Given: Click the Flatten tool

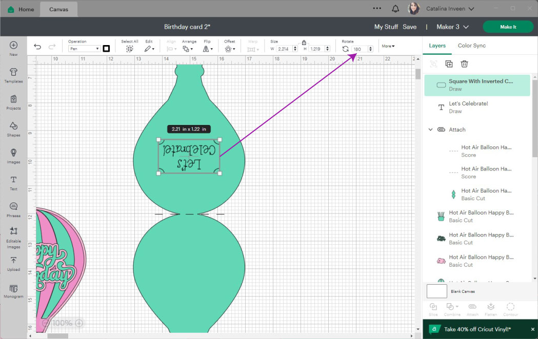Looking at the screenshot, I should [x=491, y=309].
